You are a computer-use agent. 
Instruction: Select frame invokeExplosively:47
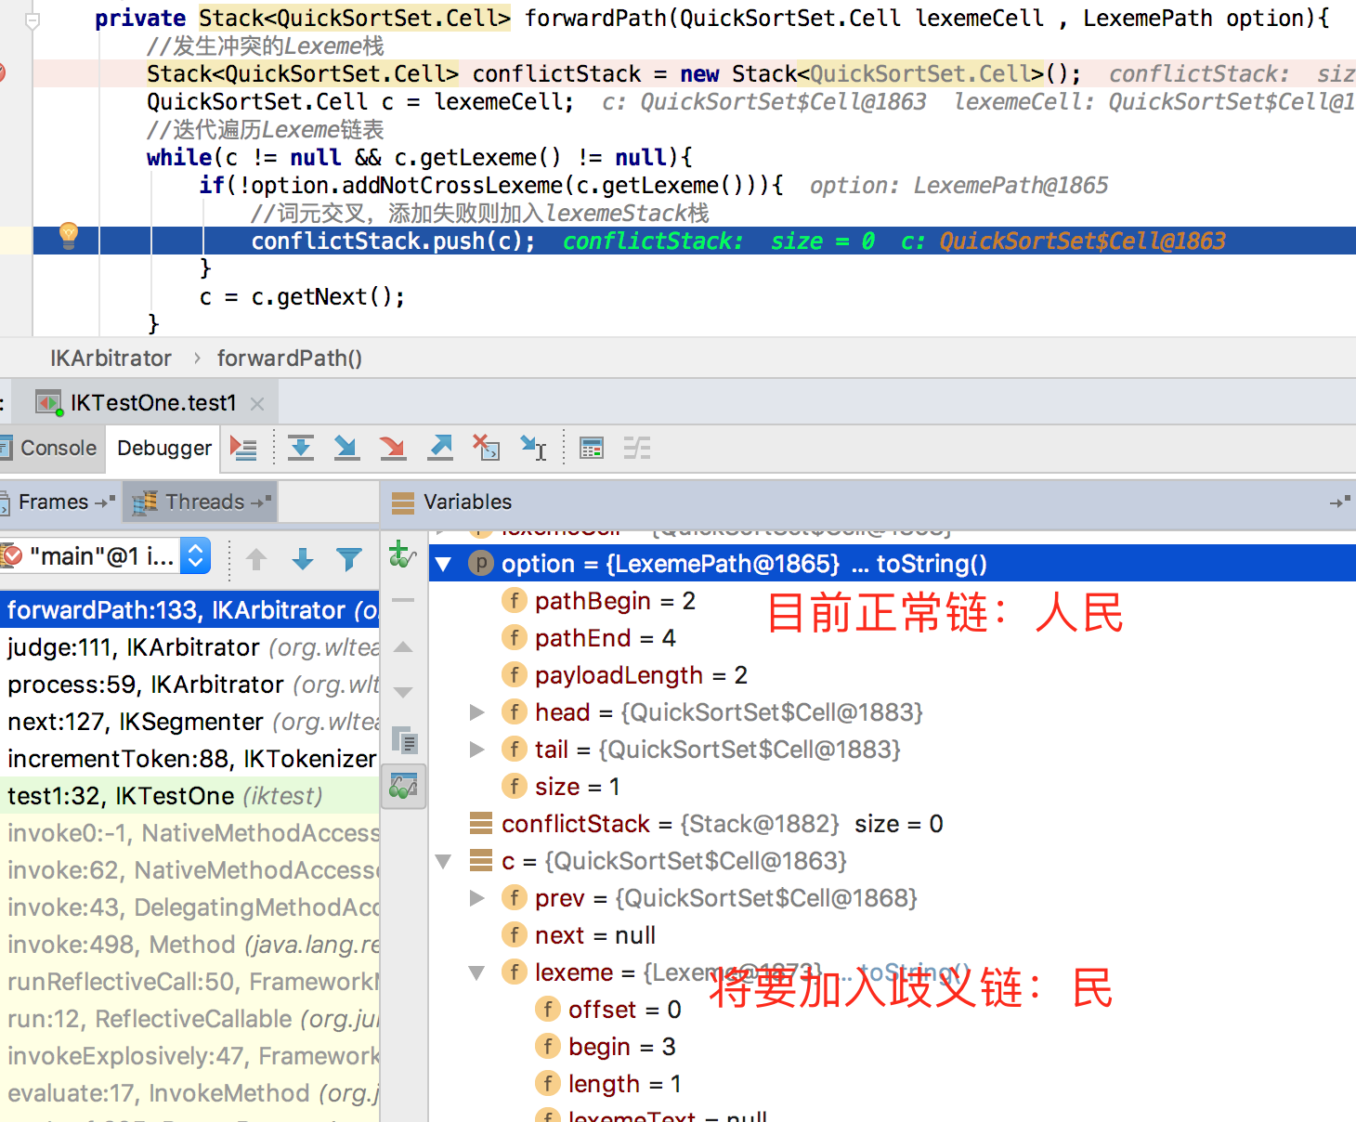[189, 1056]
